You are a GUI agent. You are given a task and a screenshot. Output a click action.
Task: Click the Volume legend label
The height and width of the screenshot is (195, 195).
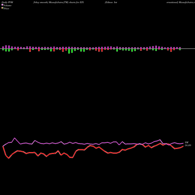tap(7, 5)
